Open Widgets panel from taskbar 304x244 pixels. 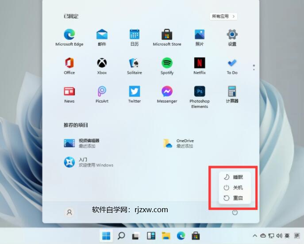[x=151, y=236]
